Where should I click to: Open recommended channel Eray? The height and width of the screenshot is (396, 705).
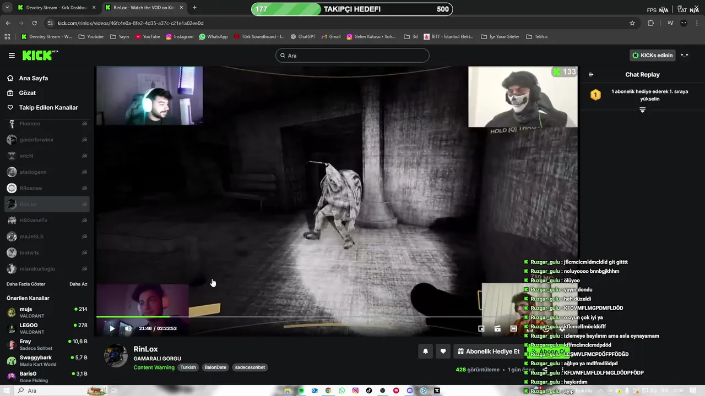click(47, 345)
